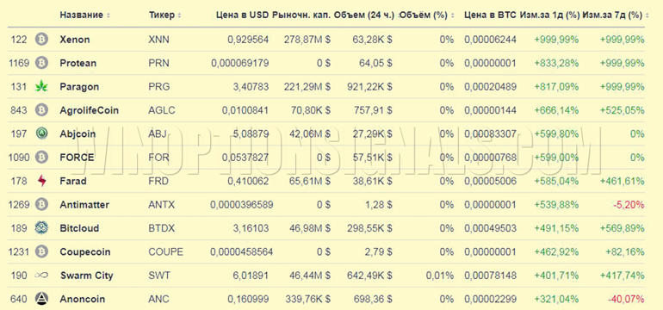Select the AGLC ticker cell
Screen dimensions: 663x310
[162, 111]
